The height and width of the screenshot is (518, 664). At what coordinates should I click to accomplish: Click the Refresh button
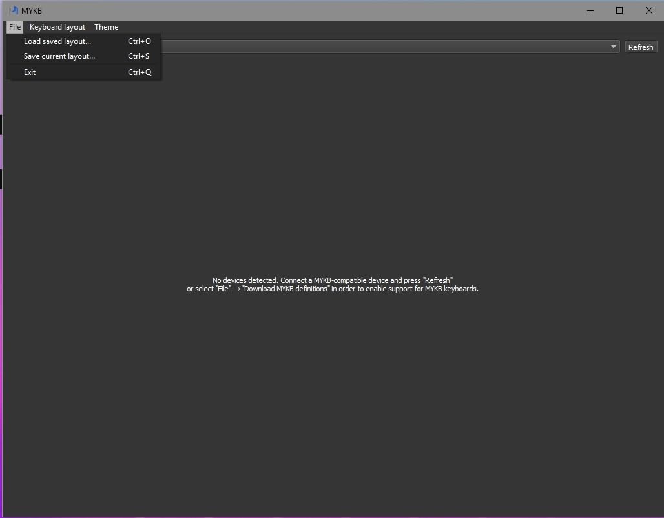tap(641, 47)
